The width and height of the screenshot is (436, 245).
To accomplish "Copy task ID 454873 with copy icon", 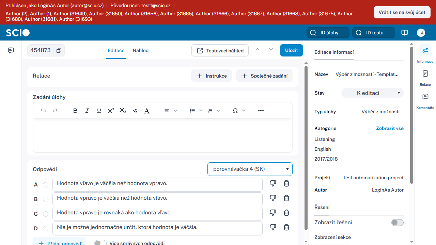I will 59,50.
